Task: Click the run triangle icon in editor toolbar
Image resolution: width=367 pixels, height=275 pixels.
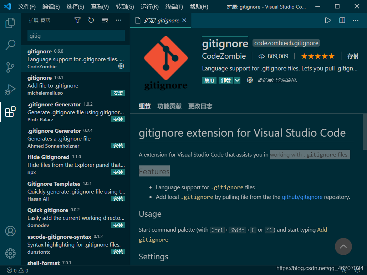Action: pyautogui.click(x=328, y=21)
